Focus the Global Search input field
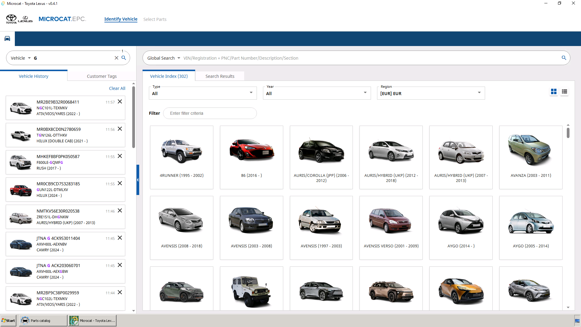 pyautogui.click(x=371, y=58)
